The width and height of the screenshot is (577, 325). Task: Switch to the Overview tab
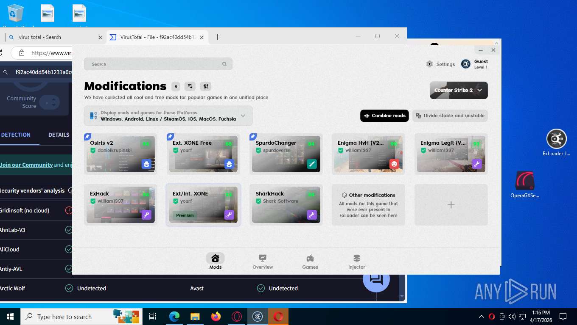(x=263, y=261)
